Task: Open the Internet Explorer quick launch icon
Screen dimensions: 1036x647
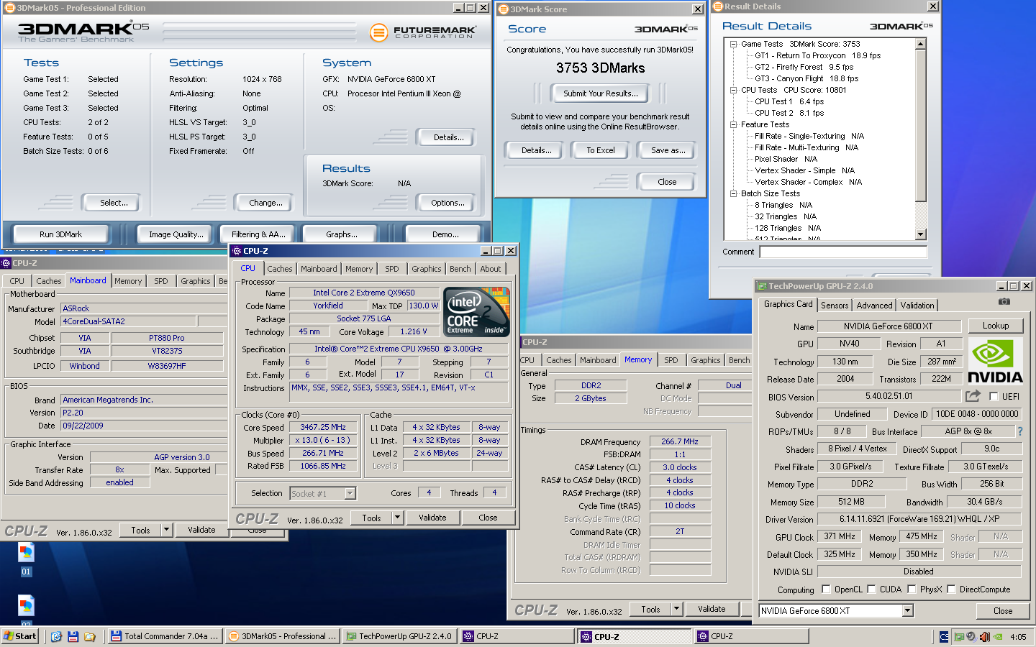Action: coord(56,636)
